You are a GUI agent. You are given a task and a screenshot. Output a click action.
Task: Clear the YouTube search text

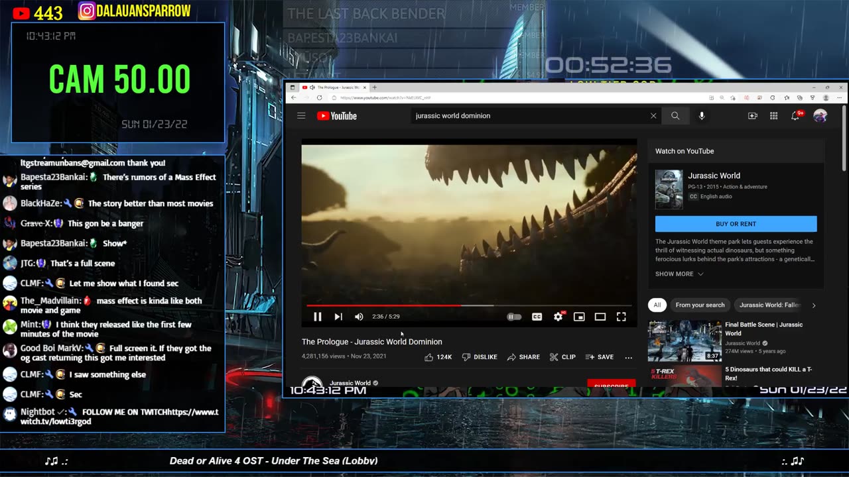653,116
